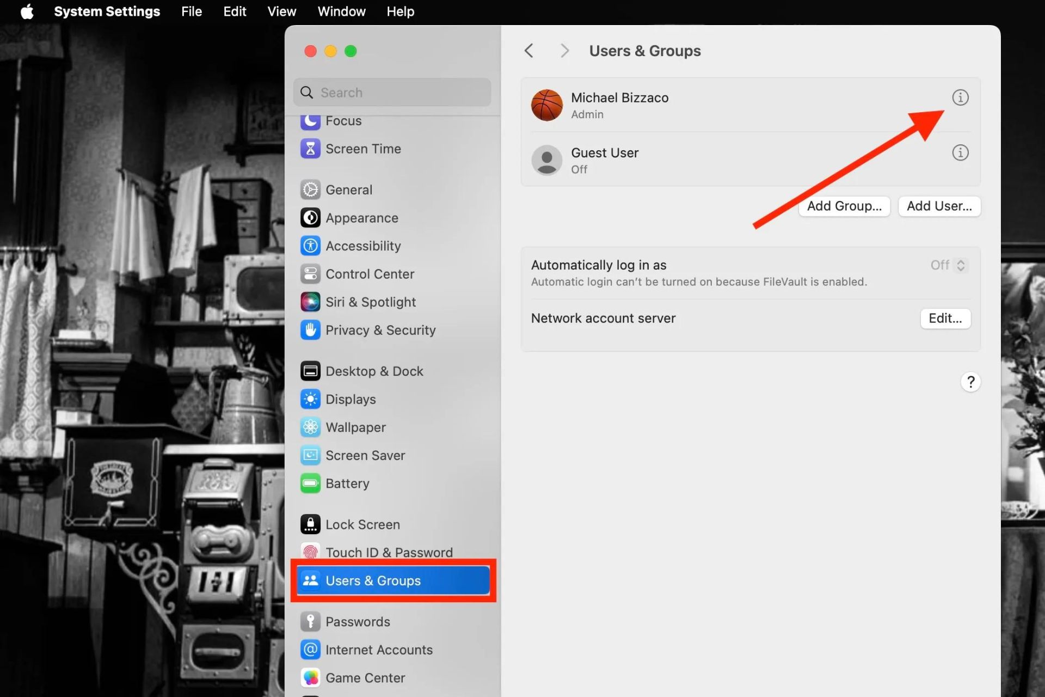Open the Help menu
Screen dimensions: 1045x697
[401, 11]
